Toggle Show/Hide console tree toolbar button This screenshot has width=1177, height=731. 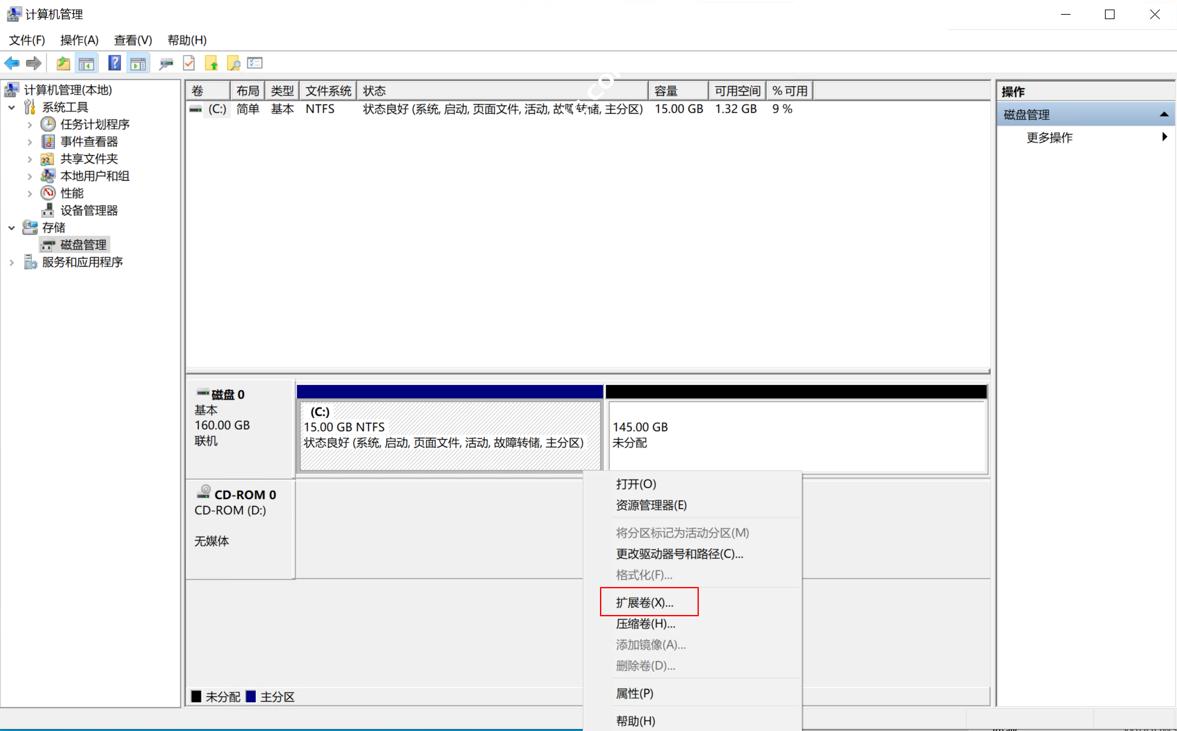coord(86,63)
